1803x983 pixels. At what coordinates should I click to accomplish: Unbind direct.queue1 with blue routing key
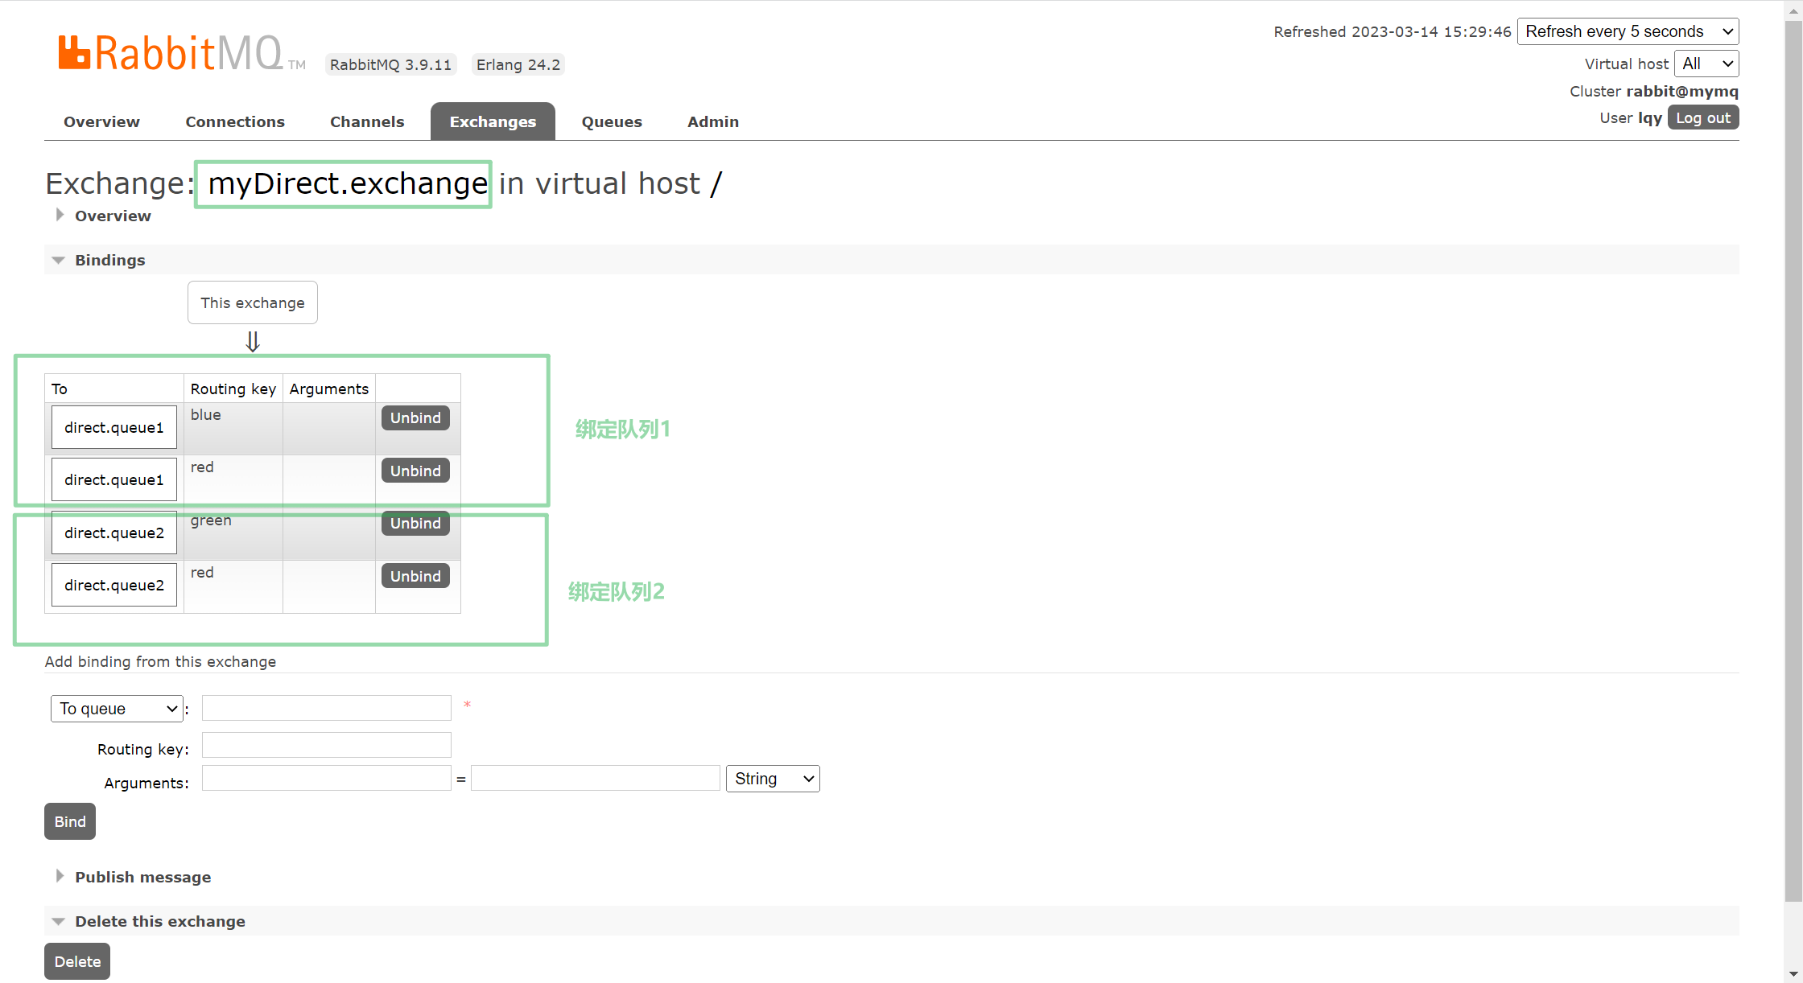click(415, 418)
